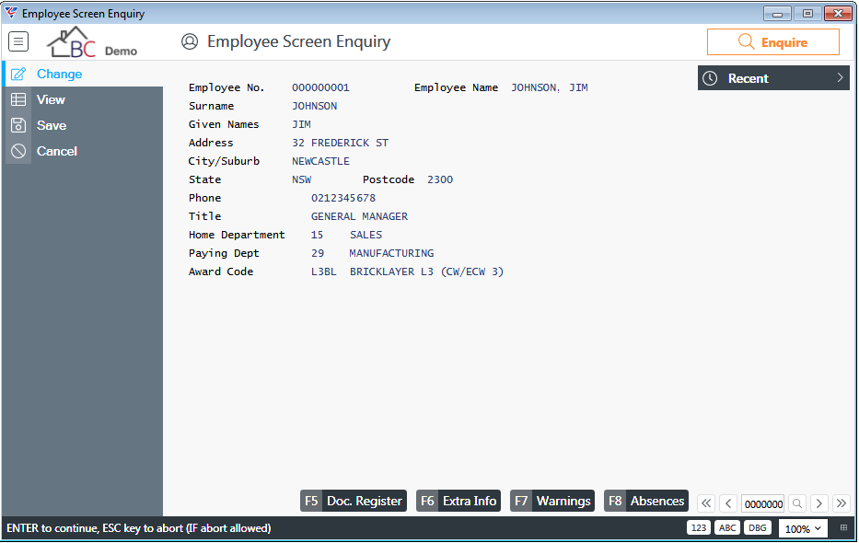Click Employee Name value JOHNSON, JIM

point(550,87)
